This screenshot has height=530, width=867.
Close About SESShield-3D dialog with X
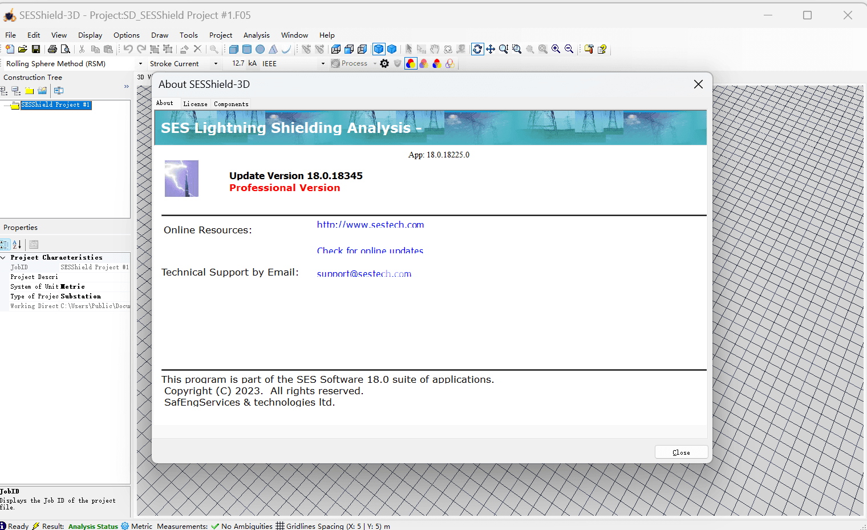pyautogui.click(x=698, y=84)
